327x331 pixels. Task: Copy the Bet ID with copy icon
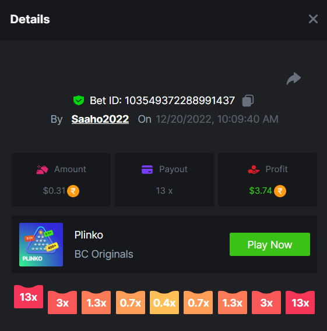248,101
